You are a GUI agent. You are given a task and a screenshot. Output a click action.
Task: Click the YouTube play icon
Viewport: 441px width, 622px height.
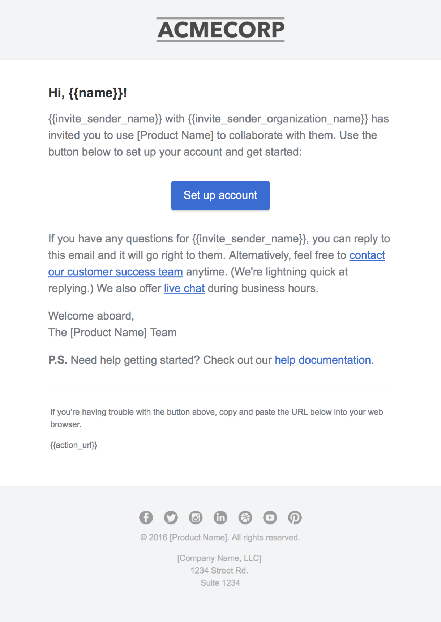coord(270,517)
